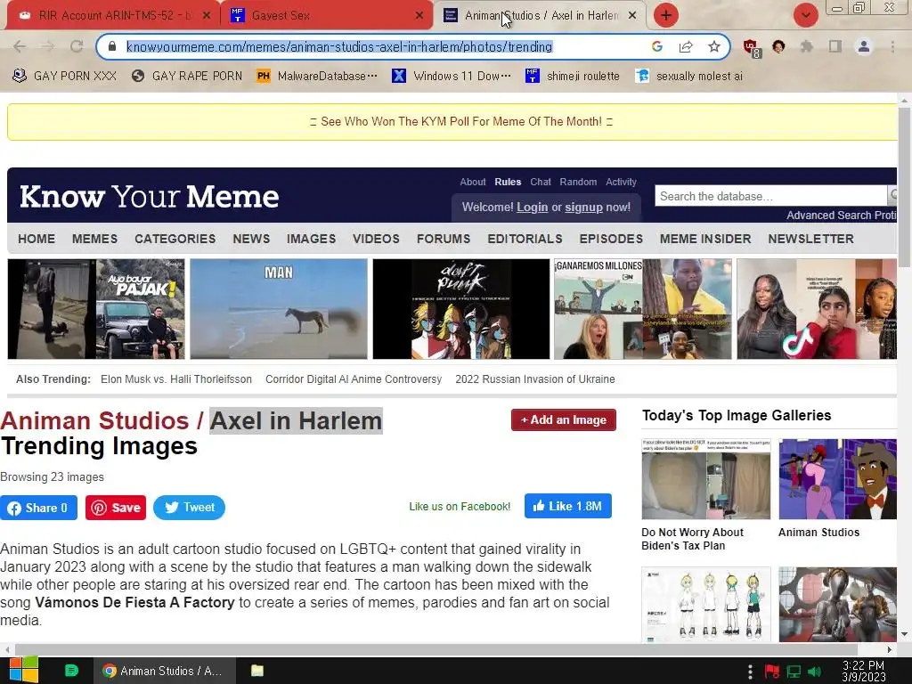Click the Google icon in the address bar

(657, 46)
